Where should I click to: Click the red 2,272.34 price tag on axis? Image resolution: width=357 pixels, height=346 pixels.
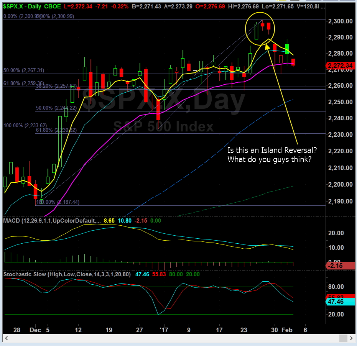coord(340,66)
